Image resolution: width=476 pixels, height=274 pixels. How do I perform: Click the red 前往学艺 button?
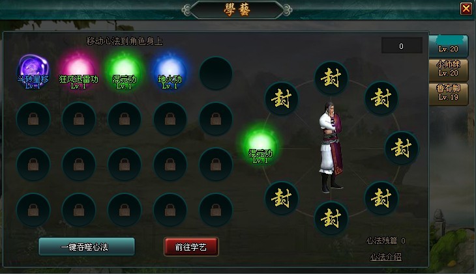(191, 247)
